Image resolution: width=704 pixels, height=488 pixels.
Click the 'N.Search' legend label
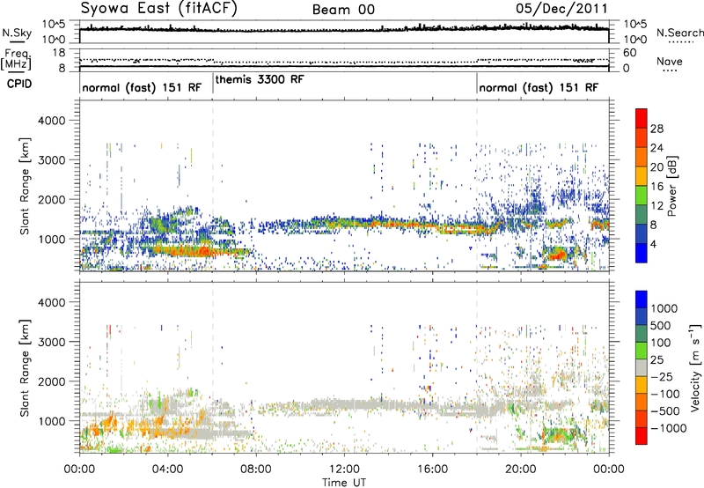pos(679,33)
